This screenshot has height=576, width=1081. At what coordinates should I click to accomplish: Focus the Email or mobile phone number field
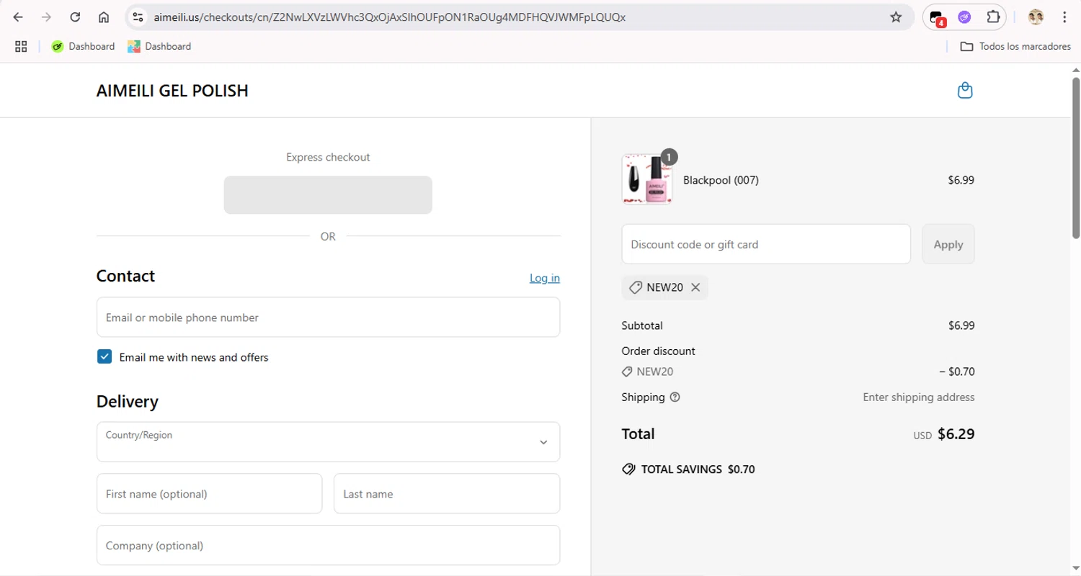[x=328, y=318]
